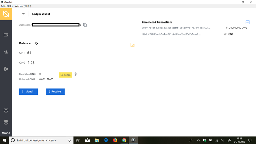Open the transaction starting with 29b447d4b6d9
This screenshot has width=256, height=144.
[x=176, y=28]
